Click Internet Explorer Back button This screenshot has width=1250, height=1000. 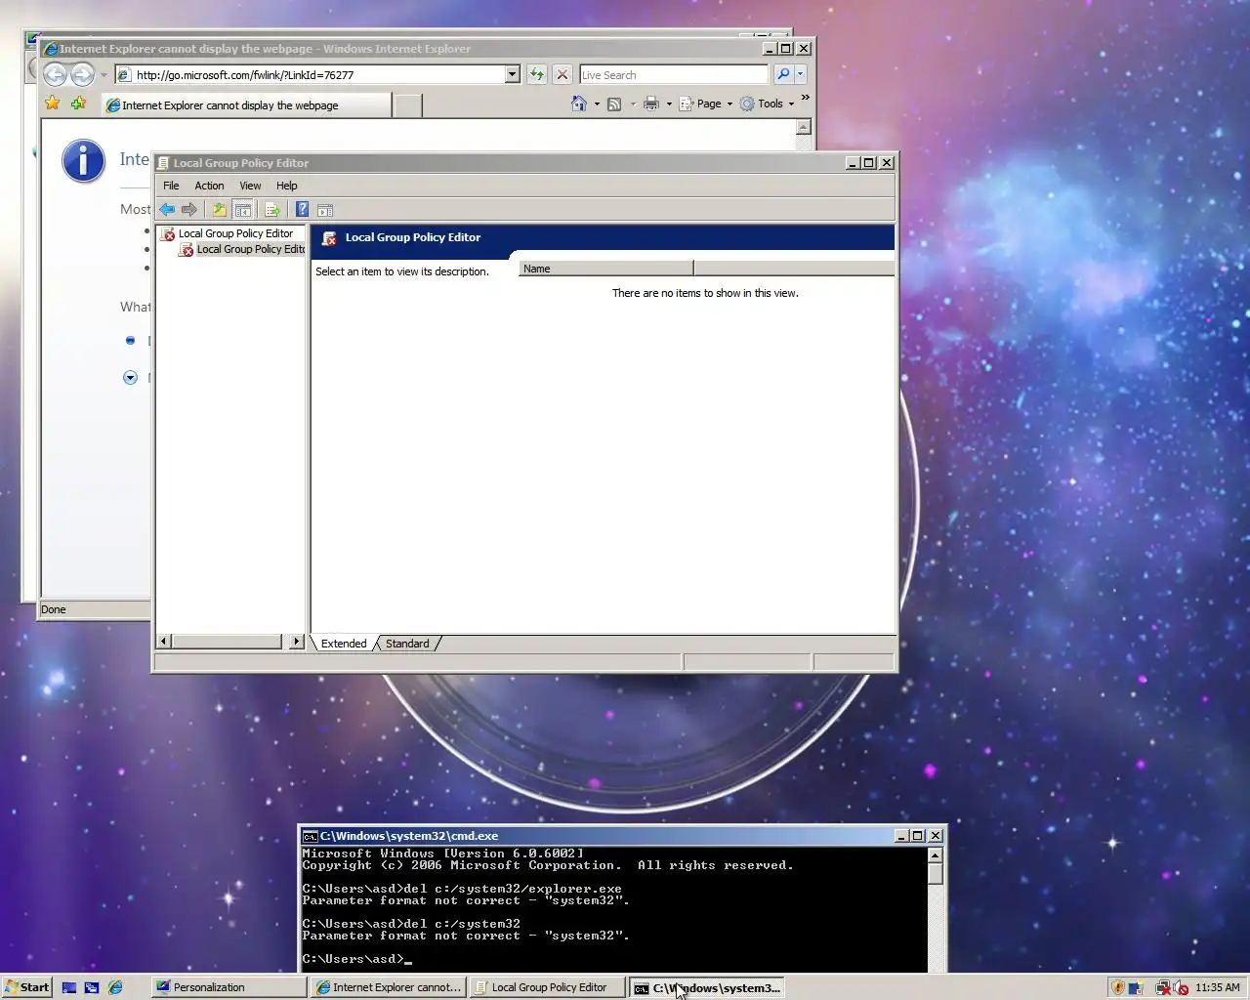click(56, 74)
